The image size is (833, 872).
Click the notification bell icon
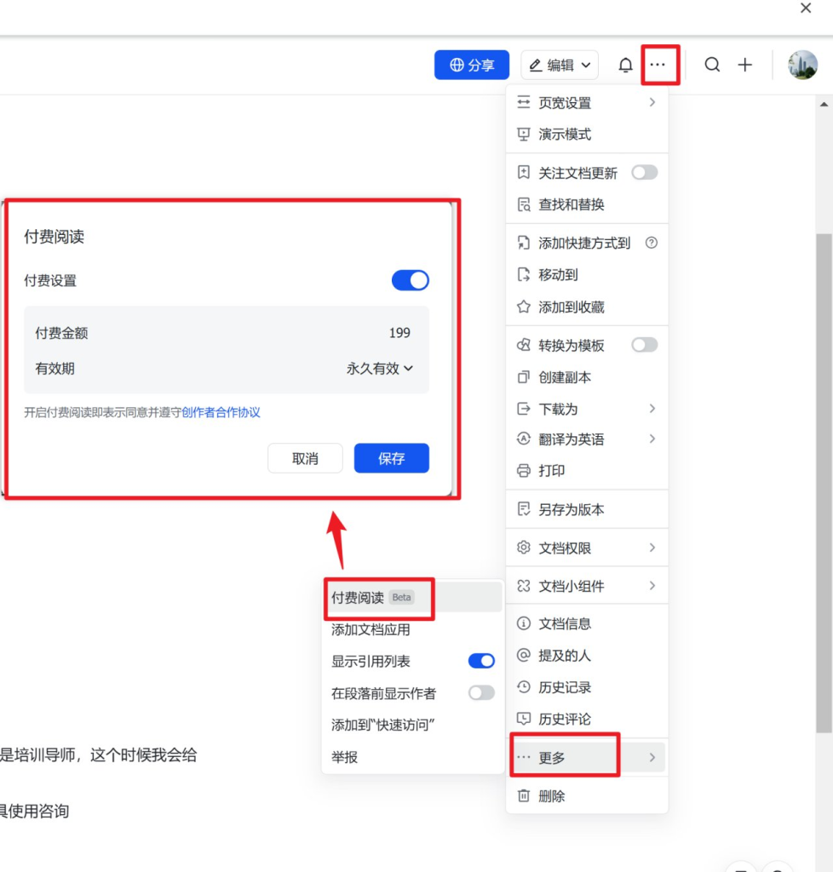pos(625,65)
